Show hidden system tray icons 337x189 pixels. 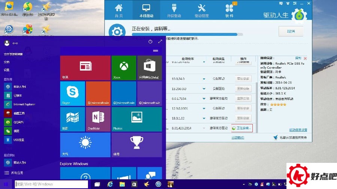(x=244, y=184)
